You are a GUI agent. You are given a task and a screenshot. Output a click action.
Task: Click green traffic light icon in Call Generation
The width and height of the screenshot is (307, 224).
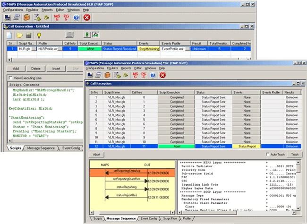87,35
